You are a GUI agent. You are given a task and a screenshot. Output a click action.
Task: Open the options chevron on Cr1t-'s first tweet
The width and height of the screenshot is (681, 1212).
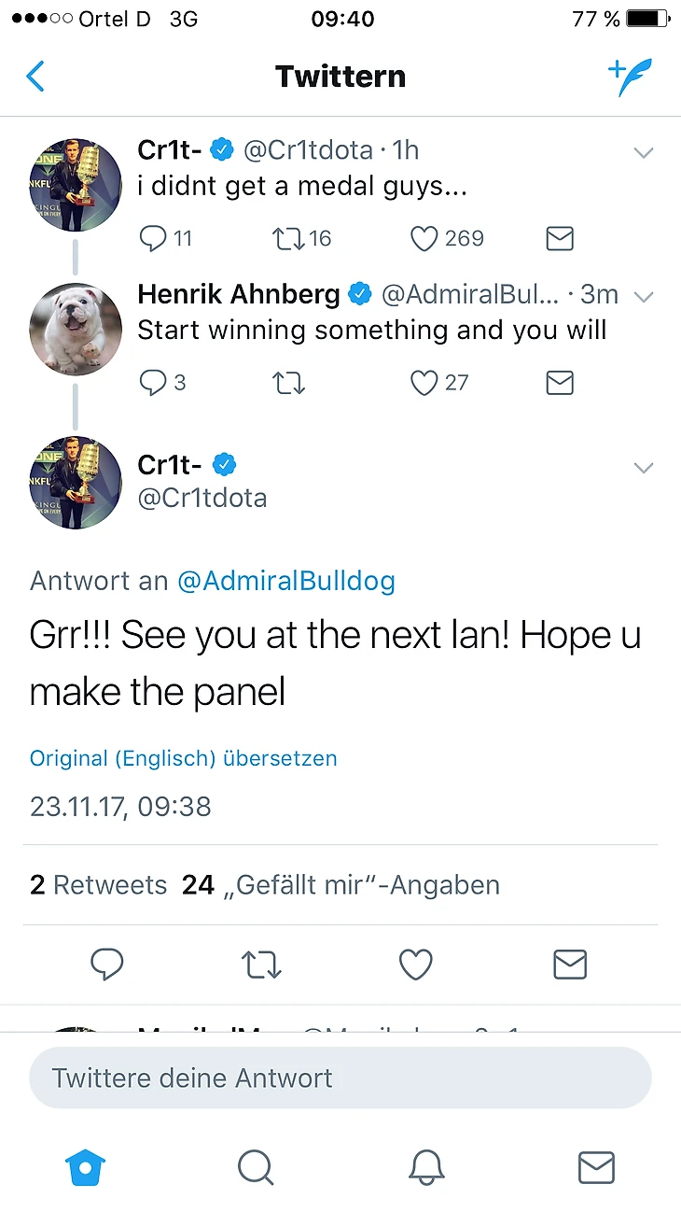point(644,153)
